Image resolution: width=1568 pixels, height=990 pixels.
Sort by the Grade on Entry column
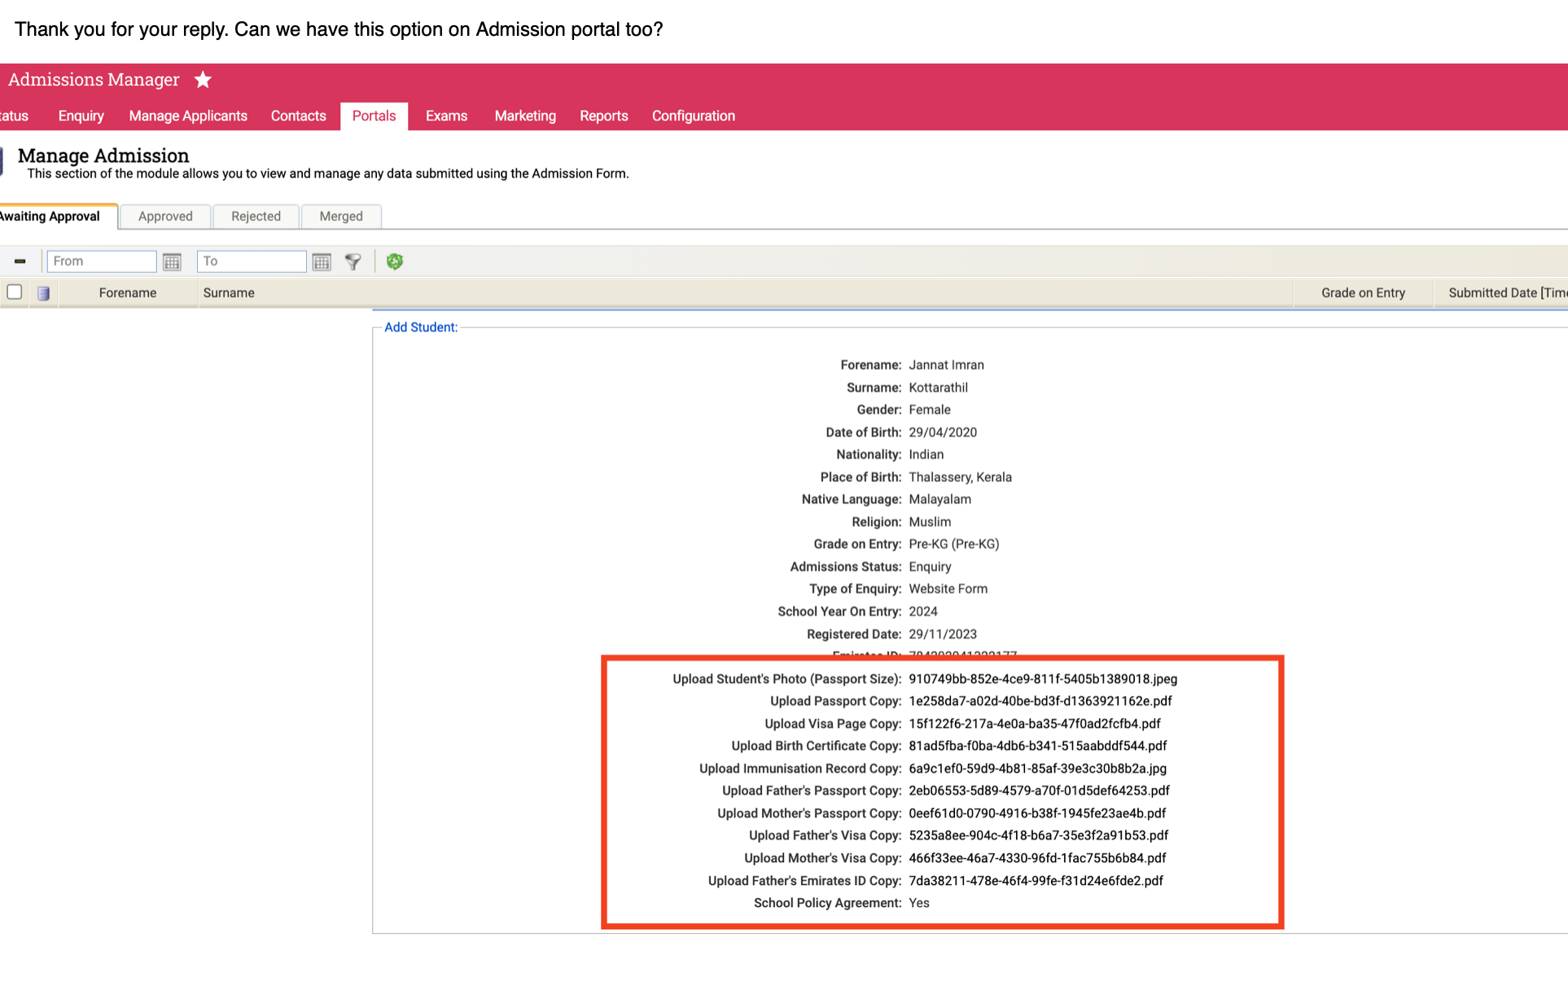coord(1363,293)
